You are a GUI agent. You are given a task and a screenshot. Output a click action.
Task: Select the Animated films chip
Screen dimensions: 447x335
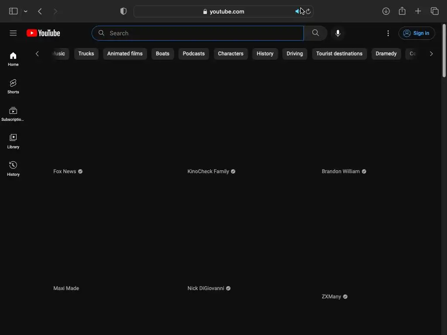pyautogui.click(x=125, y=54)
